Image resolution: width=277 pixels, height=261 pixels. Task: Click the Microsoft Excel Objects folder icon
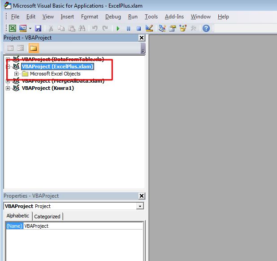(25, 74)
